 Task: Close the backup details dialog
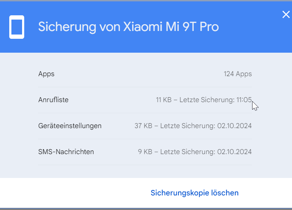point(286,15)
